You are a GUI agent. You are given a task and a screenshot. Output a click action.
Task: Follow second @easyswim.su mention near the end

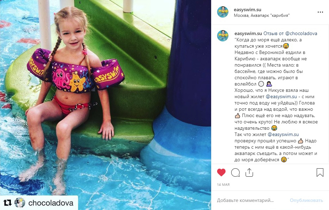(x=283, y=134)
